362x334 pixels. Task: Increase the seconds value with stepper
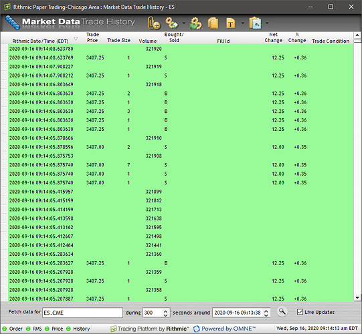(165, 311)
